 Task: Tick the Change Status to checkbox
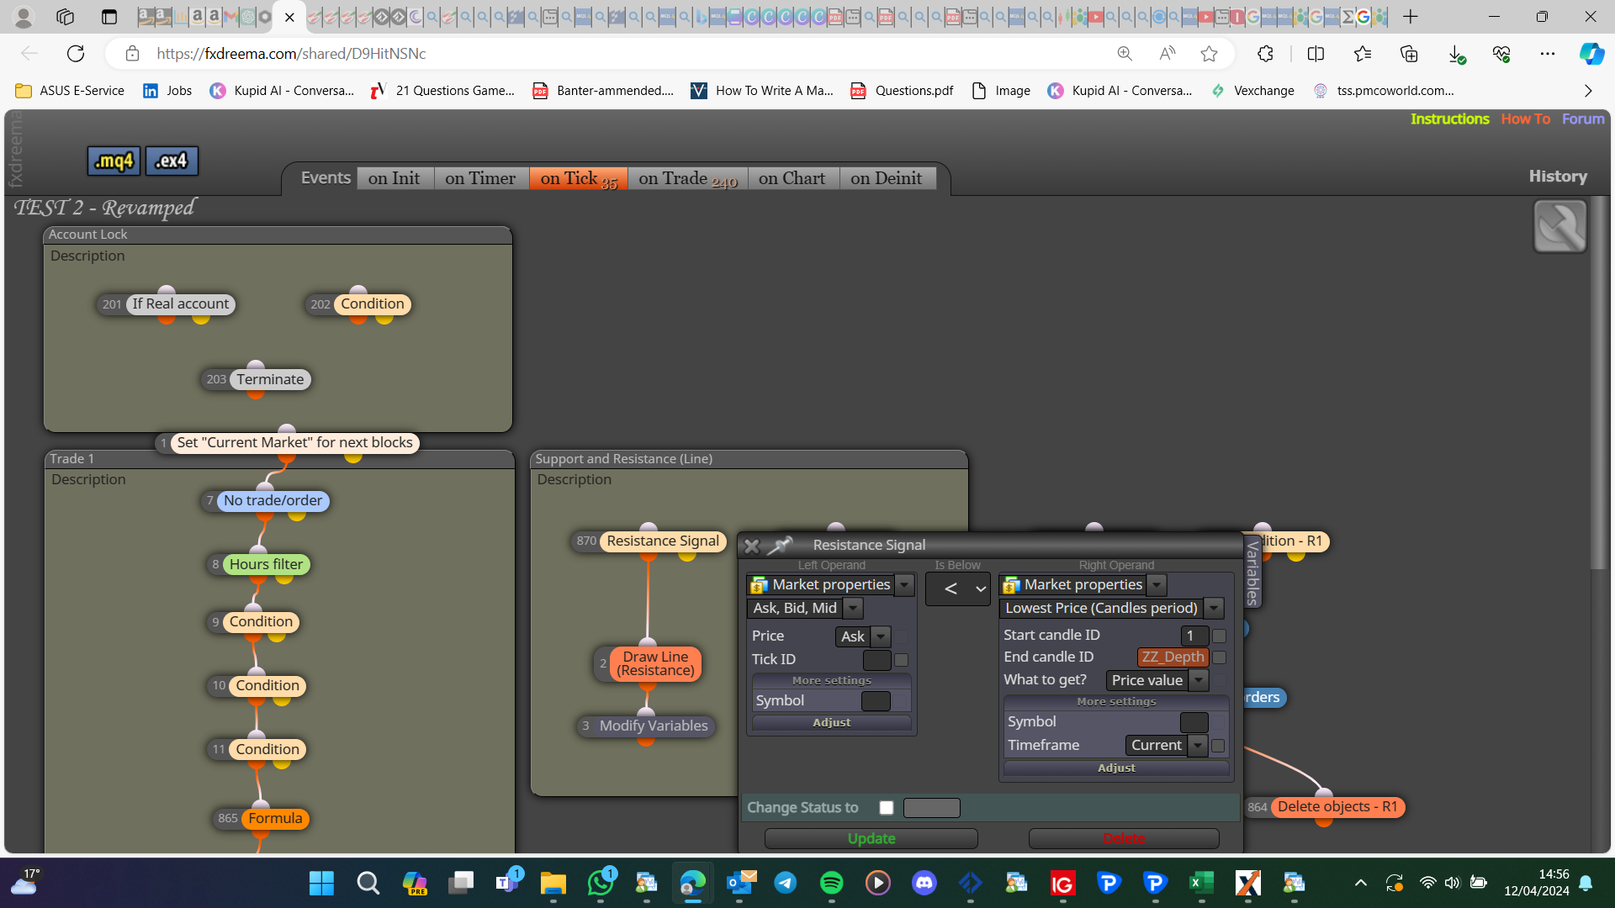(887, 808)
